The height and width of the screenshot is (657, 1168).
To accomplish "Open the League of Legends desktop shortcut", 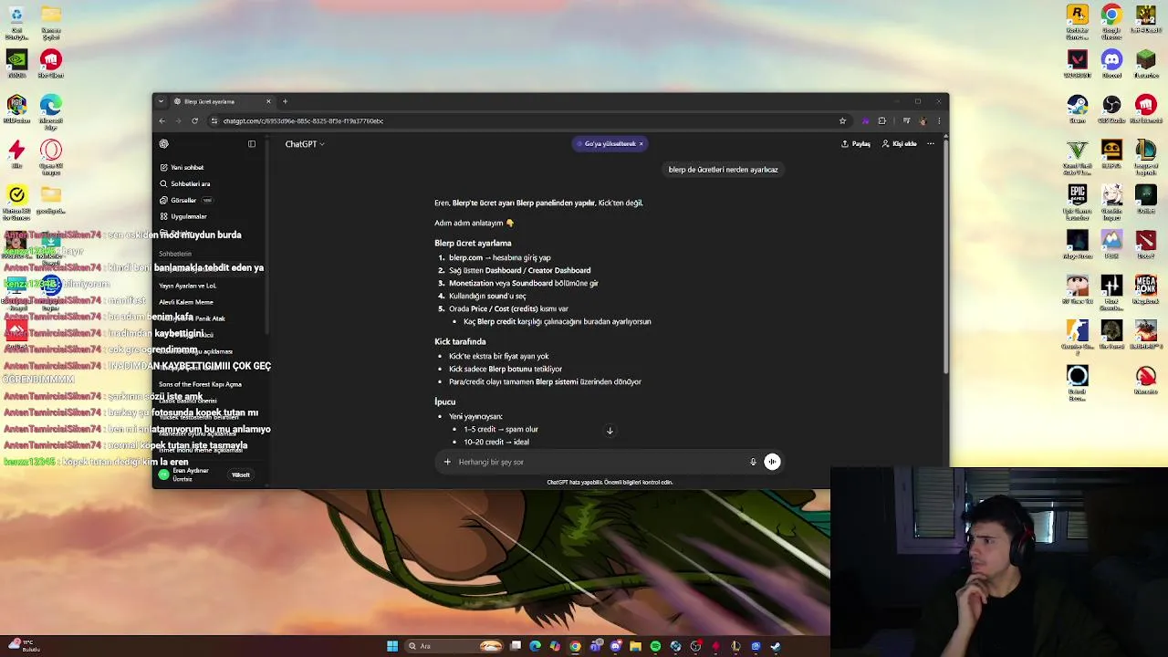I will [x=1146, y=157].
